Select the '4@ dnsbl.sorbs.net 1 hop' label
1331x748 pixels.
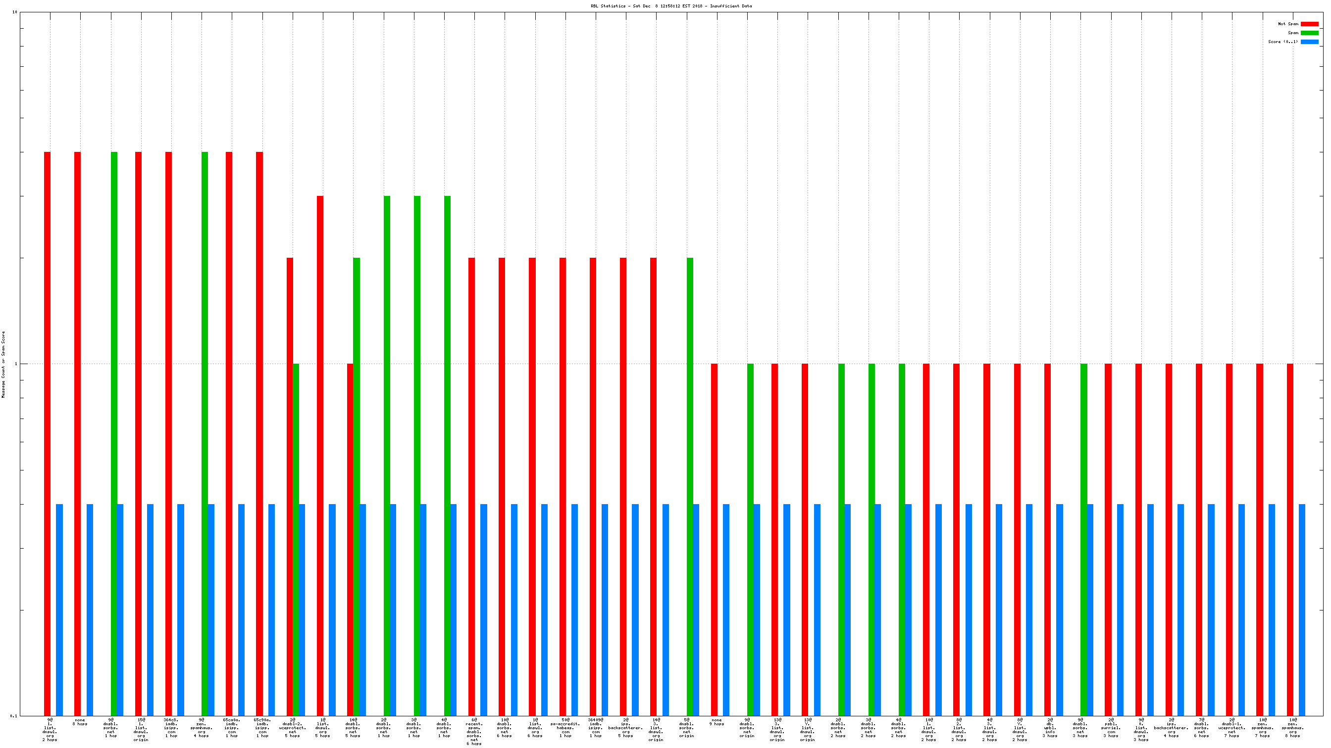coord(444,728)
